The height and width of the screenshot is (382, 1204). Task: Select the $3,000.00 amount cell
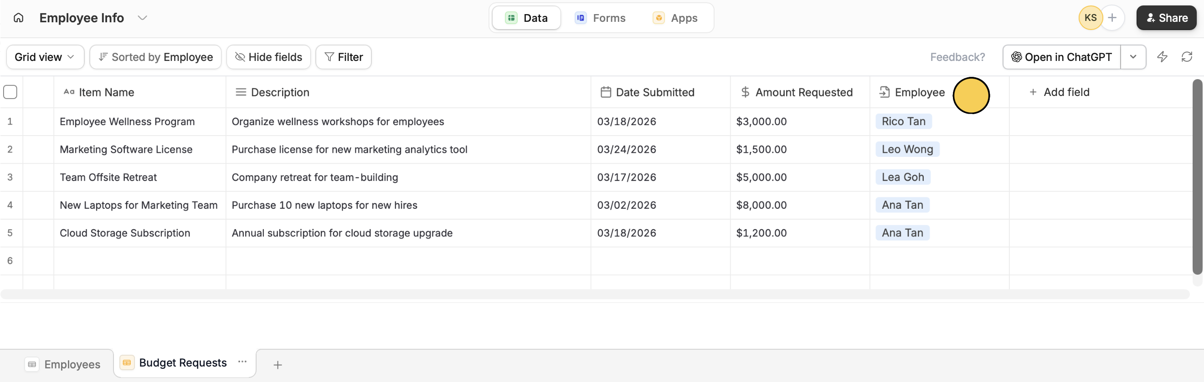click(x=800, y=122)
